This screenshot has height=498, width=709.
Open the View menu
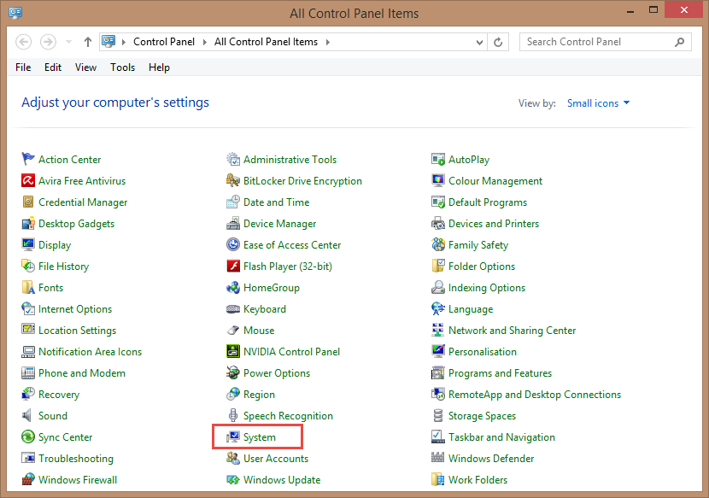(x=85, y=67)
